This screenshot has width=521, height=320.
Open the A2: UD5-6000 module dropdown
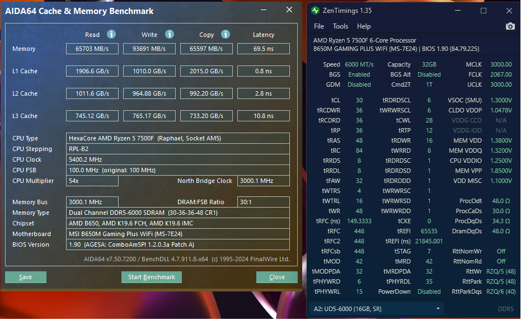coord(377,309)
